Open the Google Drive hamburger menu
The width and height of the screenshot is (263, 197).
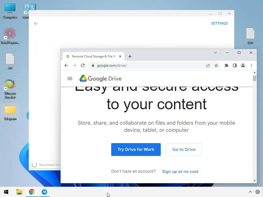point(70,78)
